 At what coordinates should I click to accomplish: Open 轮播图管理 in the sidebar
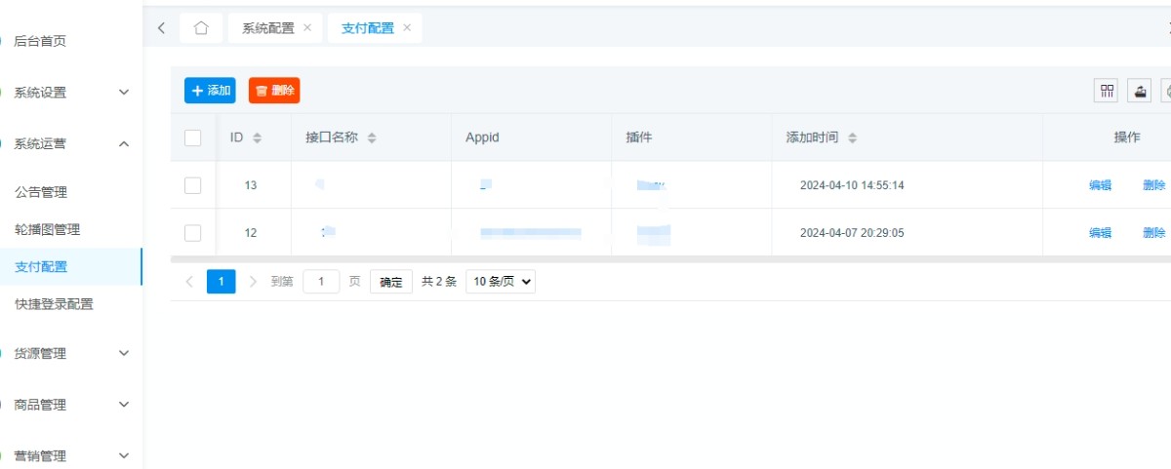48,230
